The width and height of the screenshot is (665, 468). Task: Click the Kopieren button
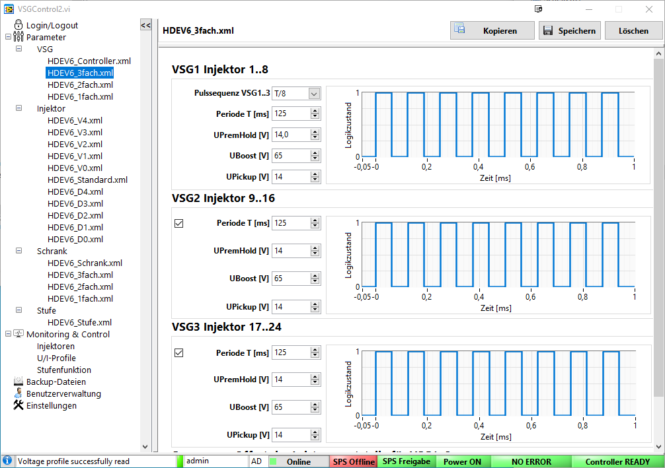click(492, 30)
